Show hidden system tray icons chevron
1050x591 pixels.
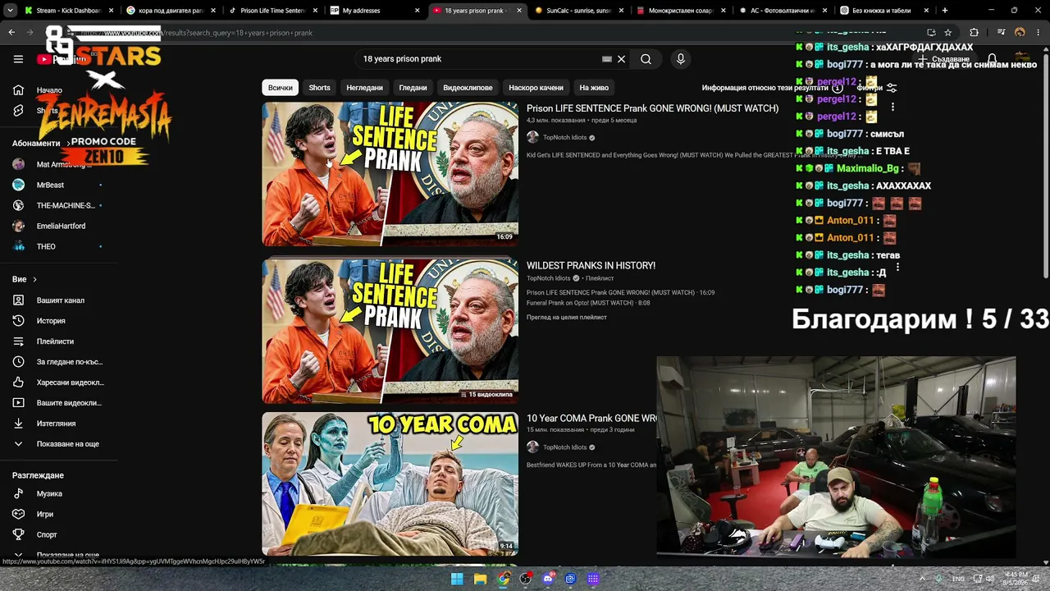coord(922,579)
